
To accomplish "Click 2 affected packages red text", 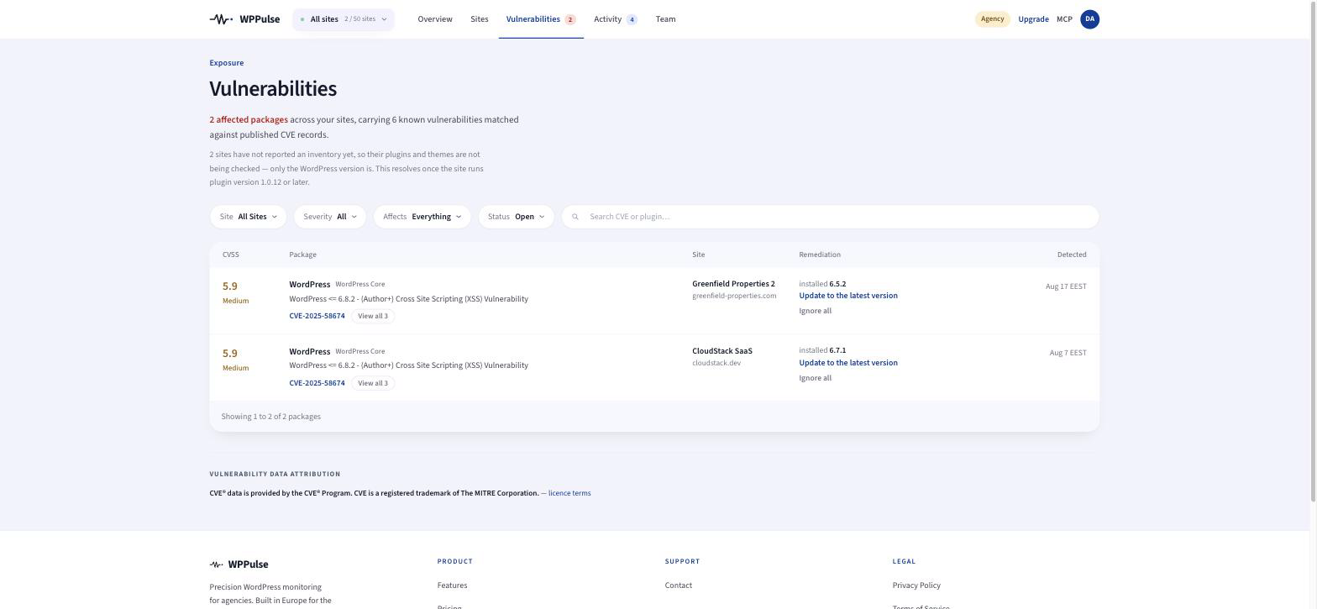I will (249, 120).
